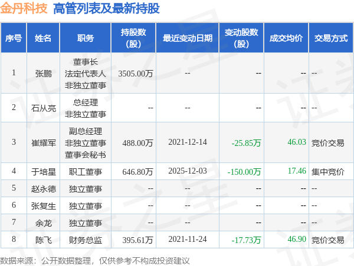This screenshot has height=266, width=354.
Task: Select the 交易方式 column header
Action: click(x=331, y=38)
